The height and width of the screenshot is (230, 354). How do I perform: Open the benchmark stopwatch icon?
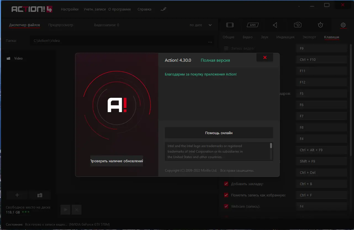pos(320,25)
